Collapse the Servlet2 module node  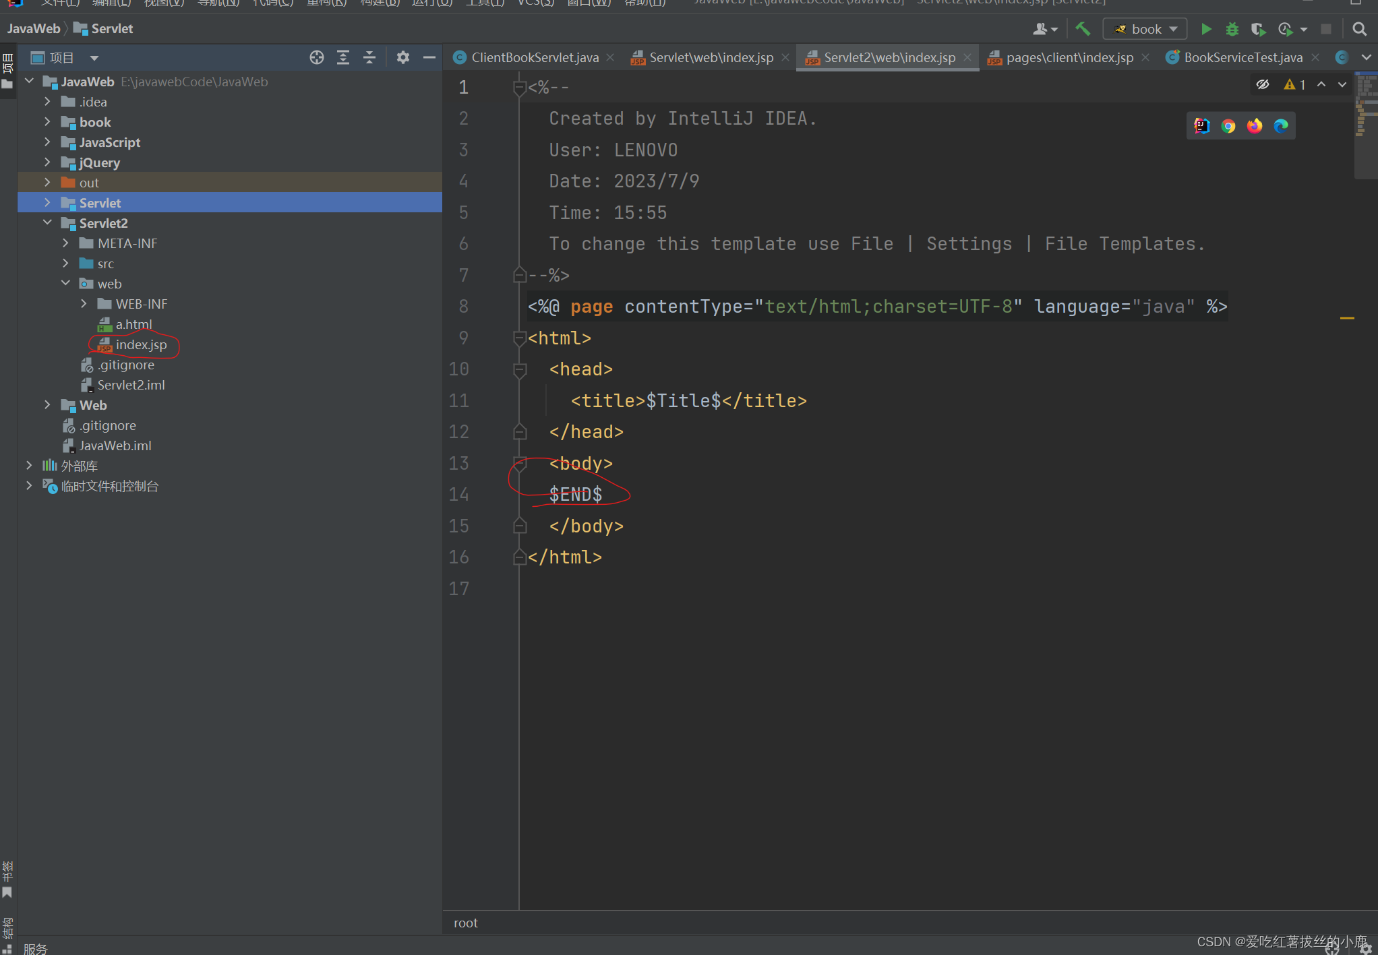pos(47,223)
